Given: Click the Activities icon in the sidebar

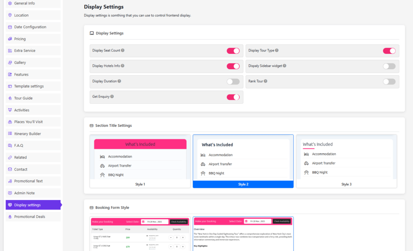Looking at the screenshot, I should pyautogui.click(x=9, y=110).
